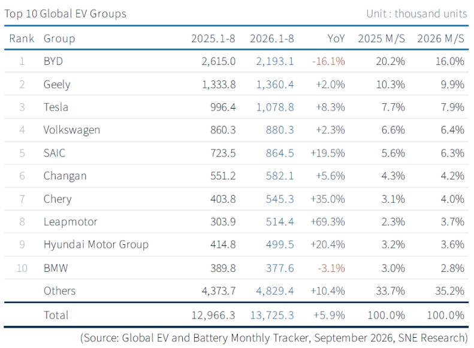This screenshot has height=348, width=474.
Task: Click the 'Changan' group name
Action: [65, 176]
